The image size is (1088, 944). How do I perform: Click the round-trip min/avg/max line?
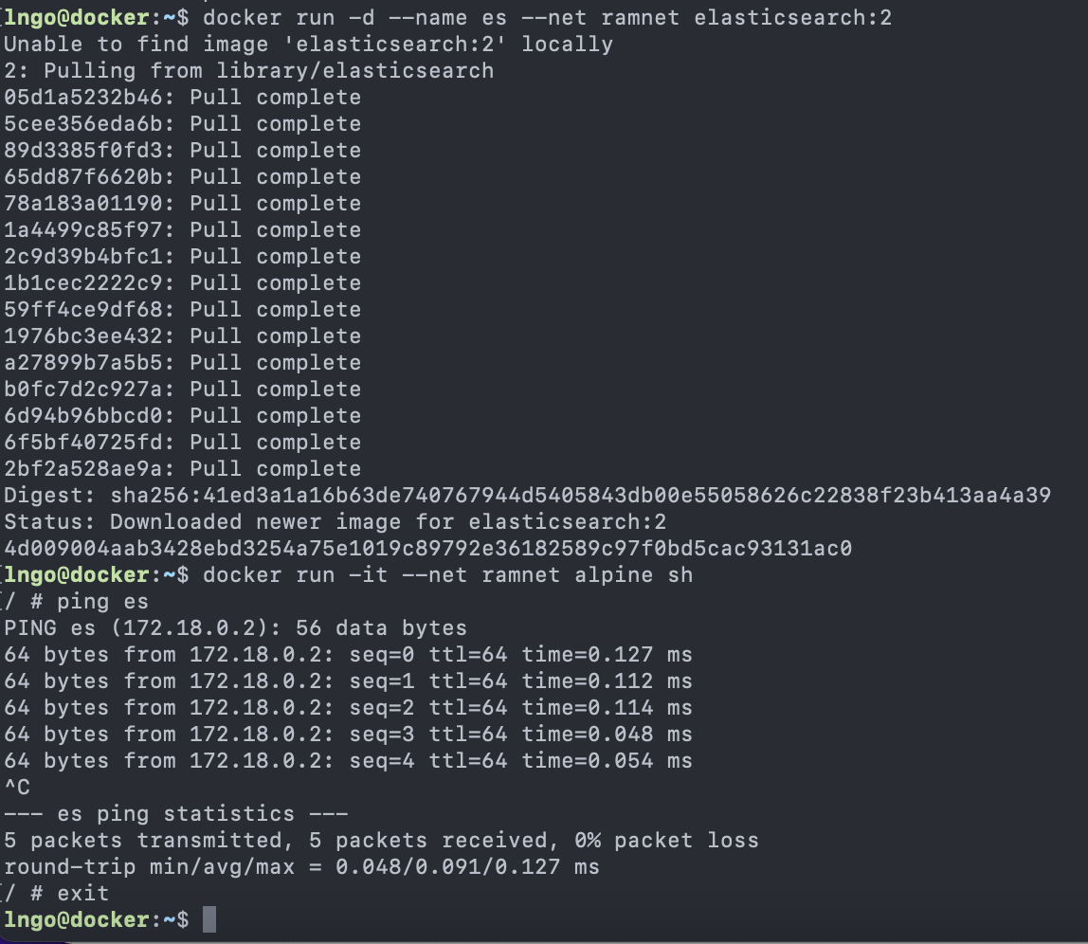[301, 866]
